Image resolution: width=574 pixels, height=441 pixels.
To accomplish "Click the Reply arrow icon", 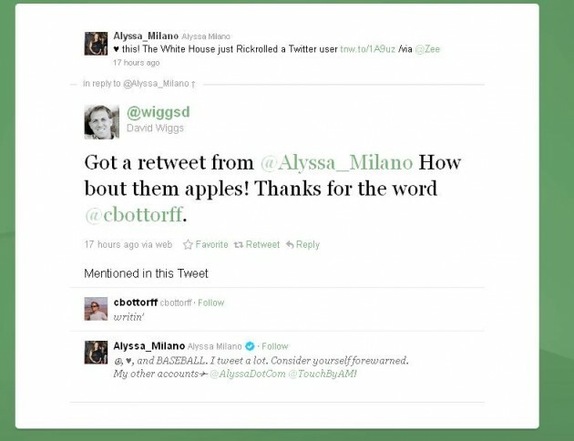I will click(290, 245).
